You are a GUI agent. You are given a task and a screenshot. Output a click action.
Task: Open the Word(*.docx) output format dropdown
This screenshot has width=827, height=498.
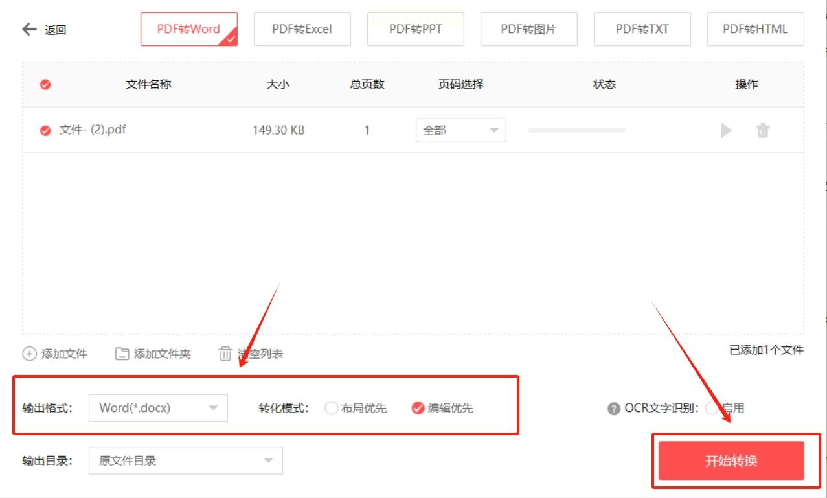(x=158, y=408)
